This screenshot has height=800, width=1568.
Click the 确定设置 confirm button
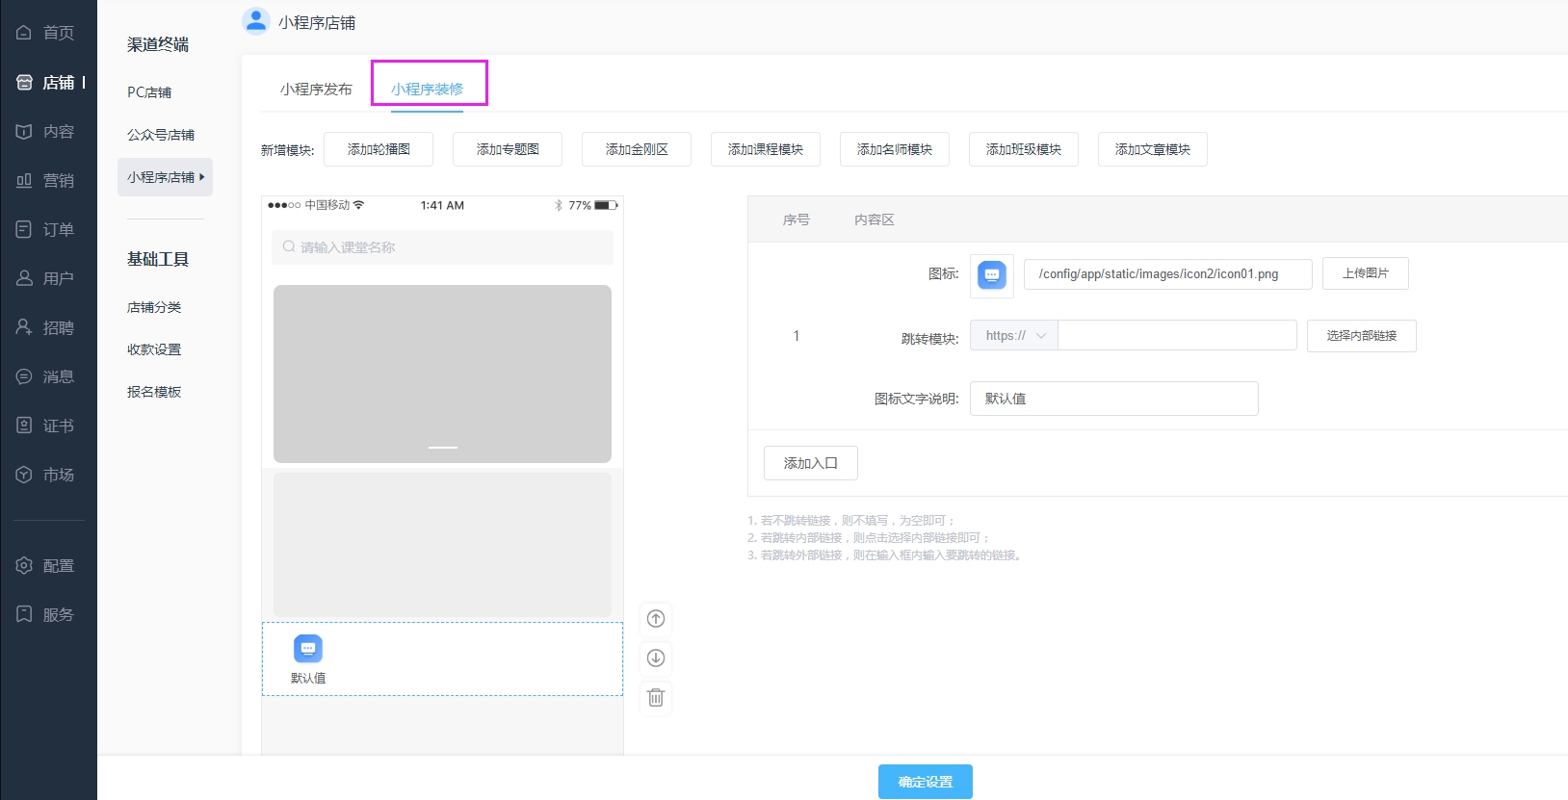click(x=926, y=782)
